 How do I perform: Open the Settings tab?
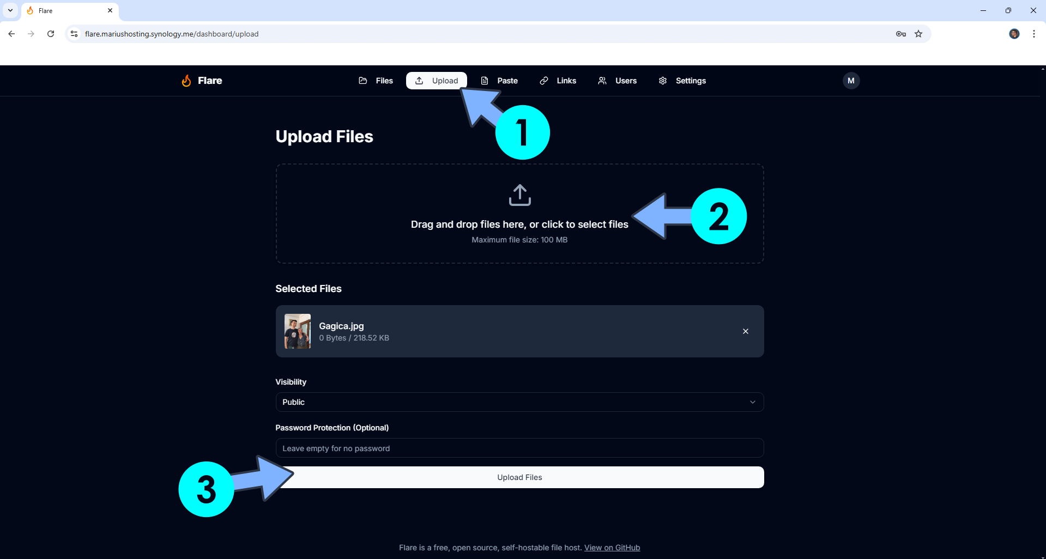[682, 81]
